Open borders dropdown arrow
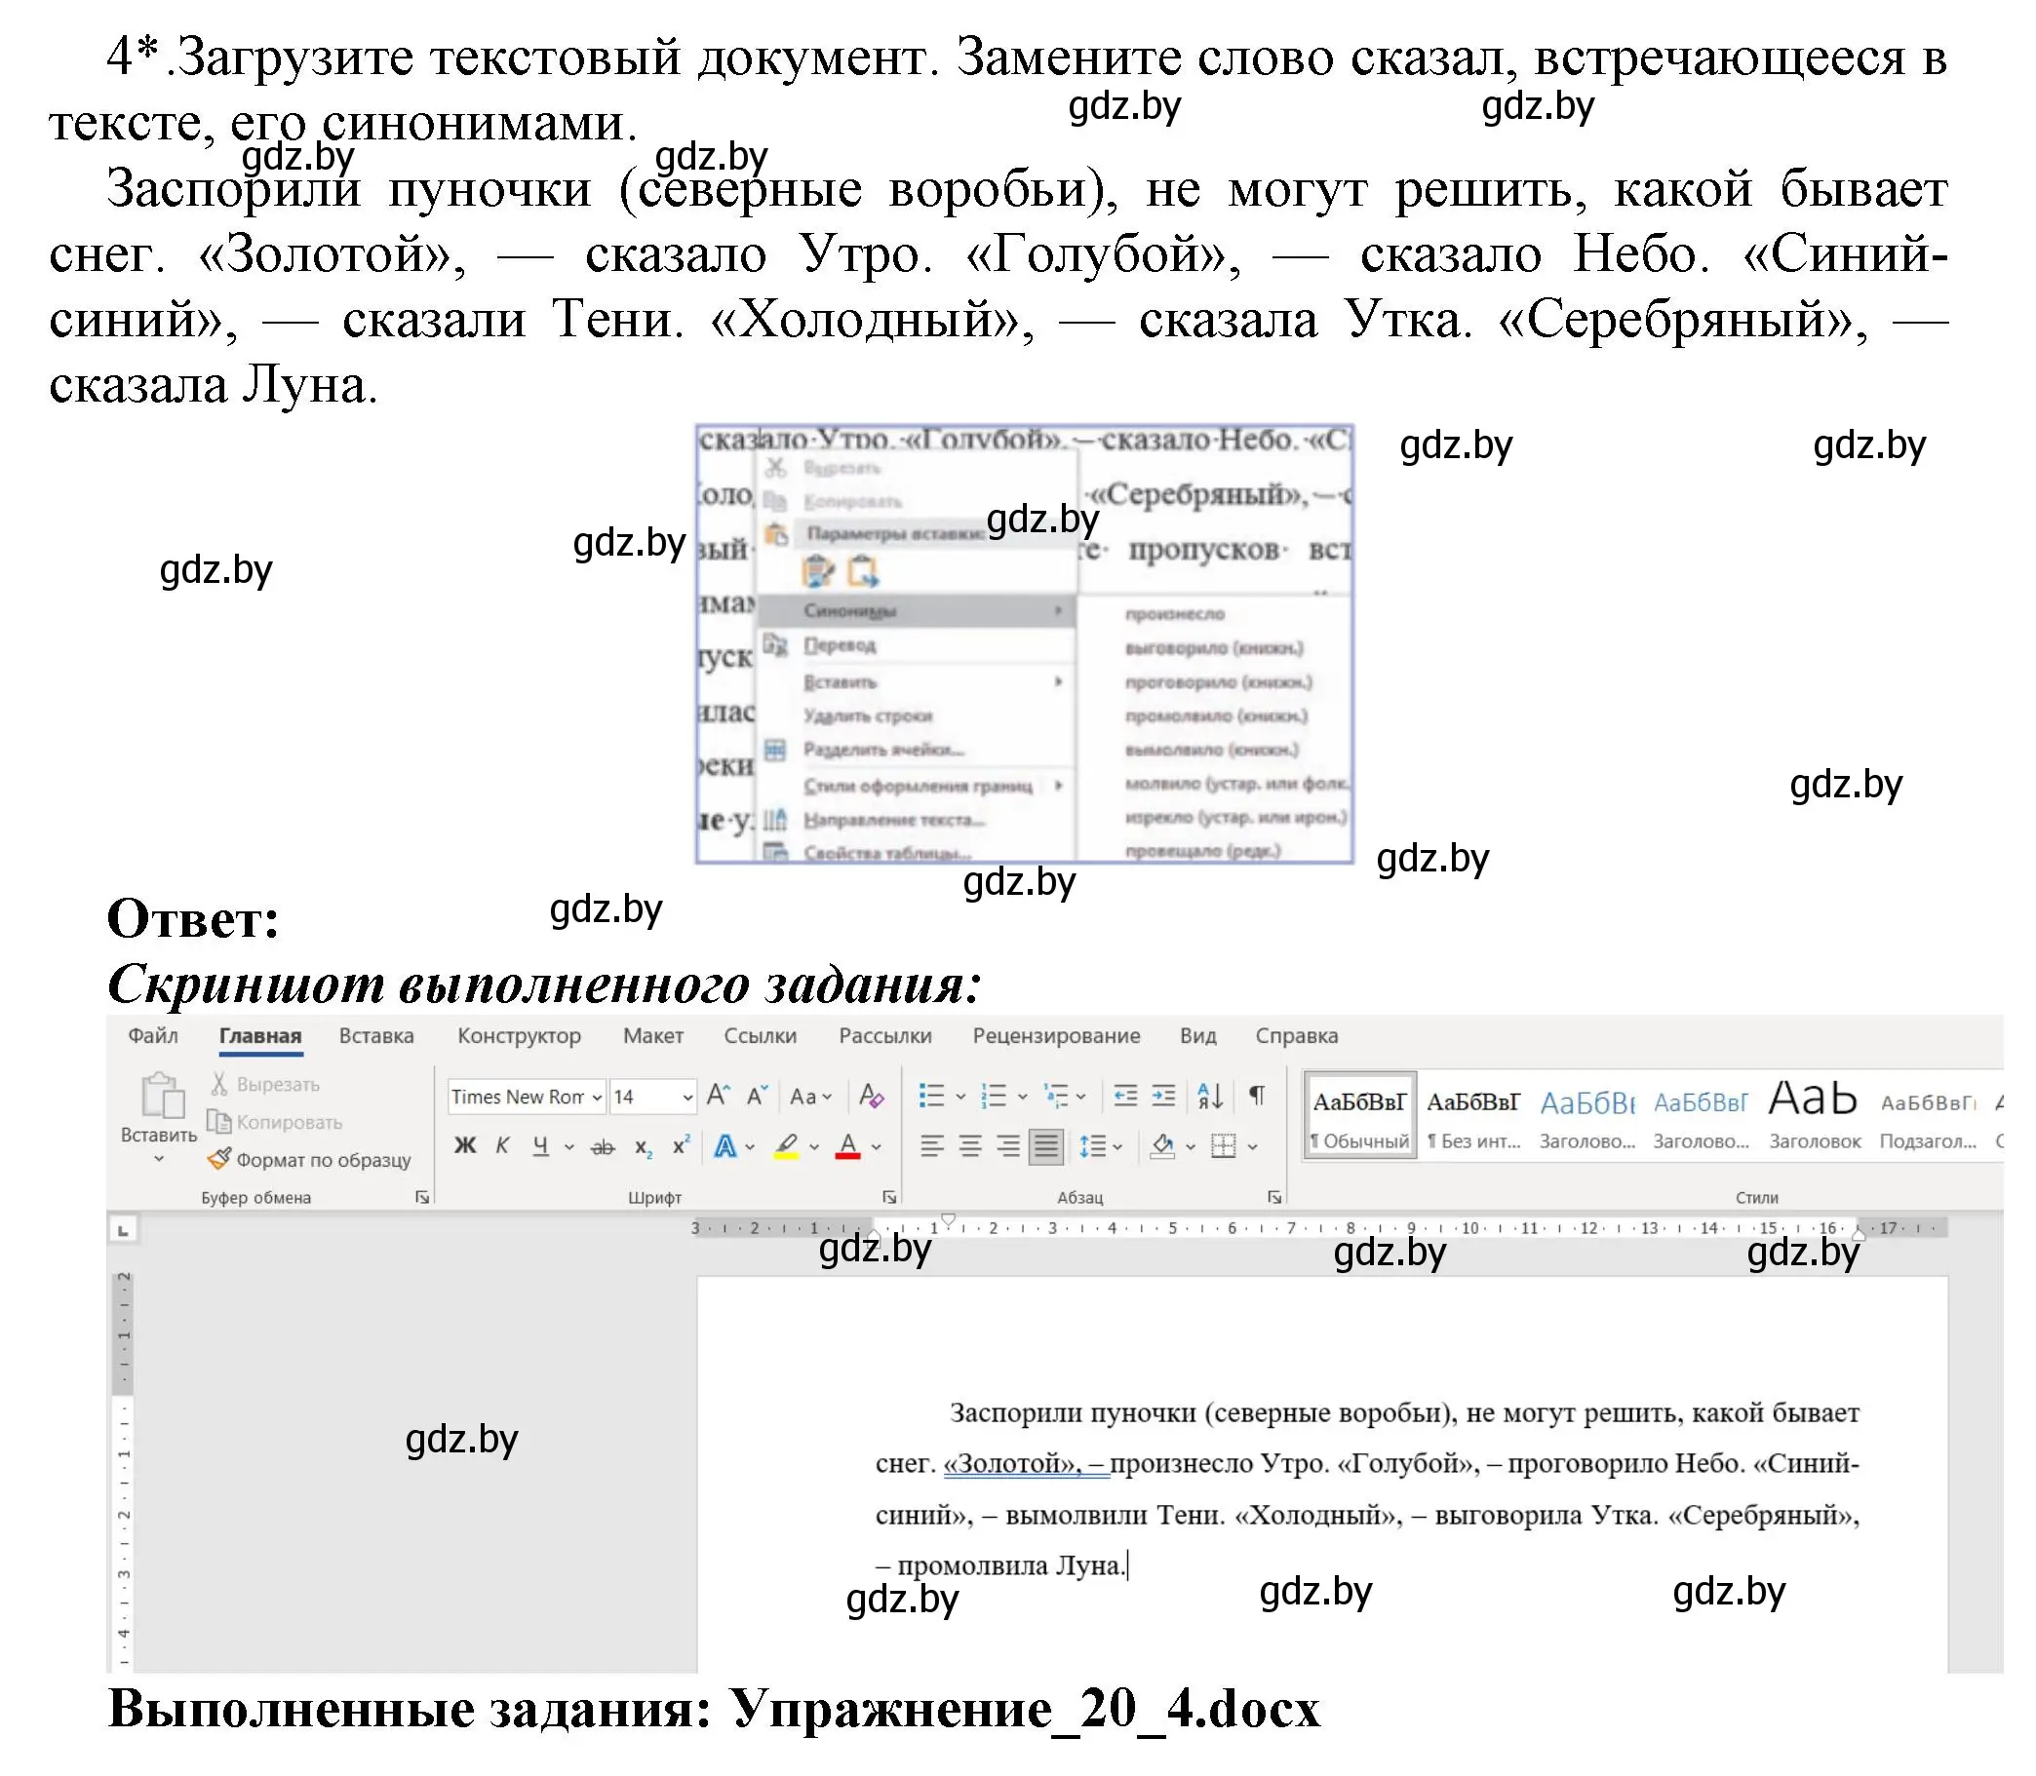The width and height of the screenshot is (2036, 1776). [1253, 1146]
